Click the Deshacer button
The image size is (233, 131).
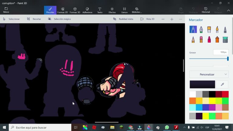tap(193, 10)
